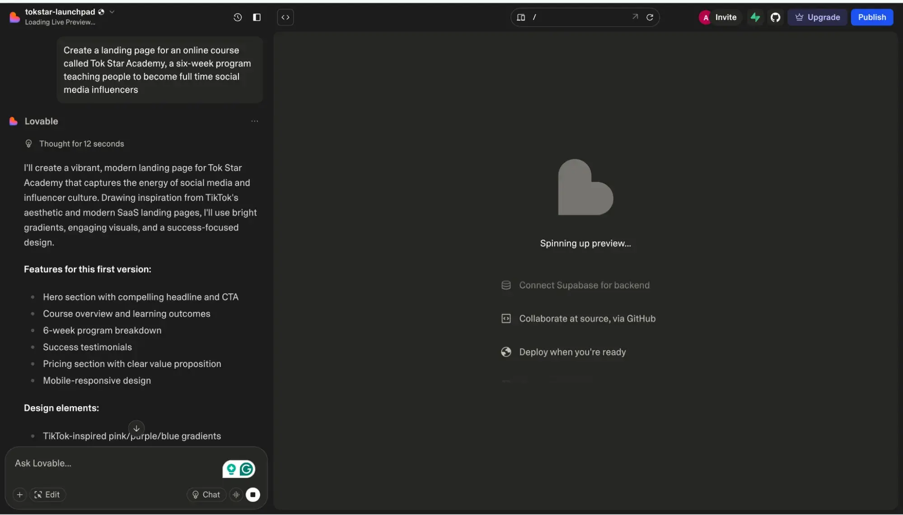Open preview in new tab arrow icon

[635, 17]
